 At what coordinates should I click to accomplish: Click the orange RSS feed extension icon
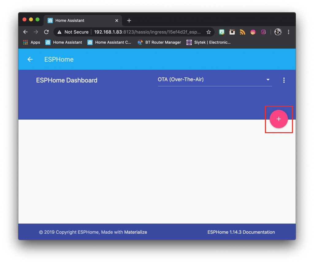coord(243,32)
